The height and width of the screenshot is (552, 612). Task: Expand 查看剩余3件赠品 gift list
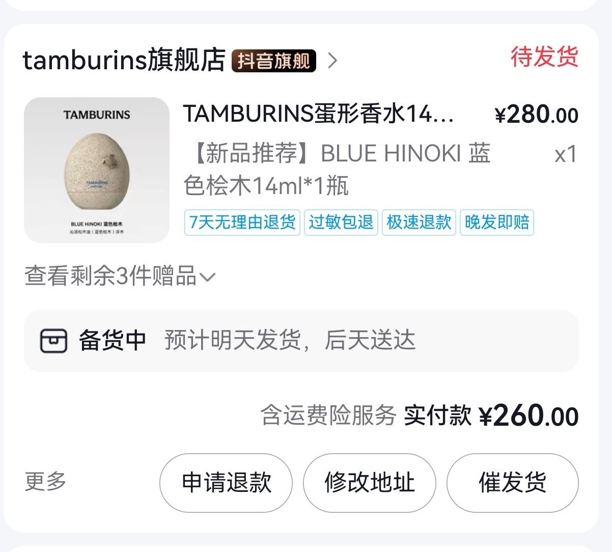[120, 277]
